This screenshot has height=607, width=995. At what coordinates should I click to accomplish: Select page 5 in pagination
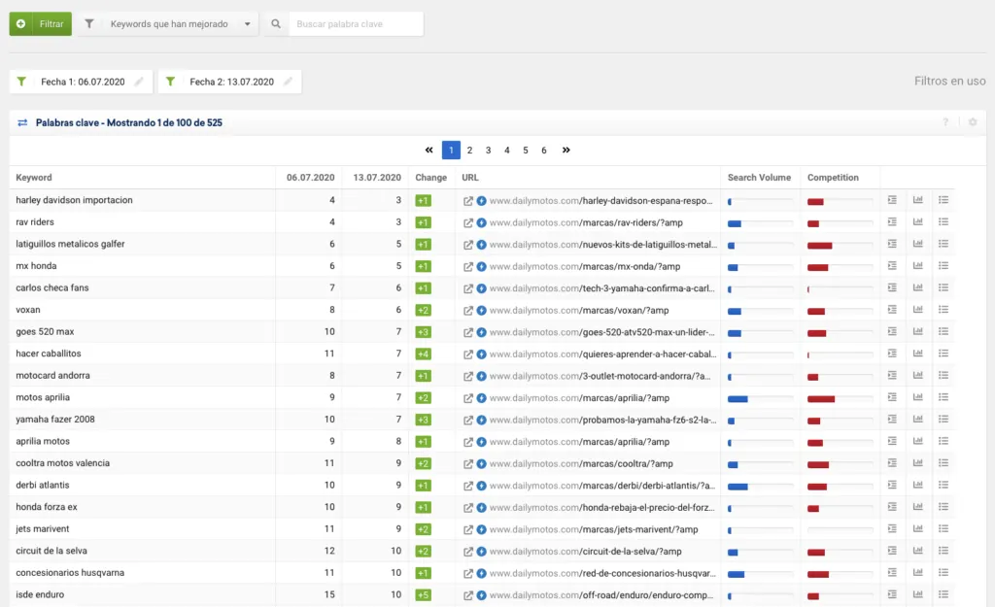(x=526, y=151)
